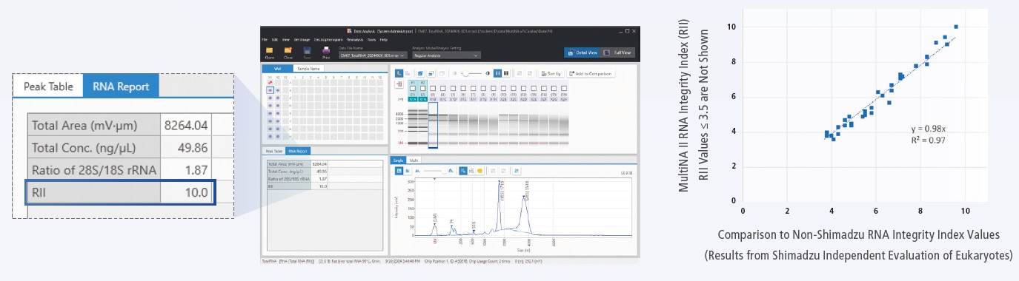Image resolution: width=1019 pixels, height=281 pixels.
Task: Tick the checkbox above lane X1B
Action: 433,89
